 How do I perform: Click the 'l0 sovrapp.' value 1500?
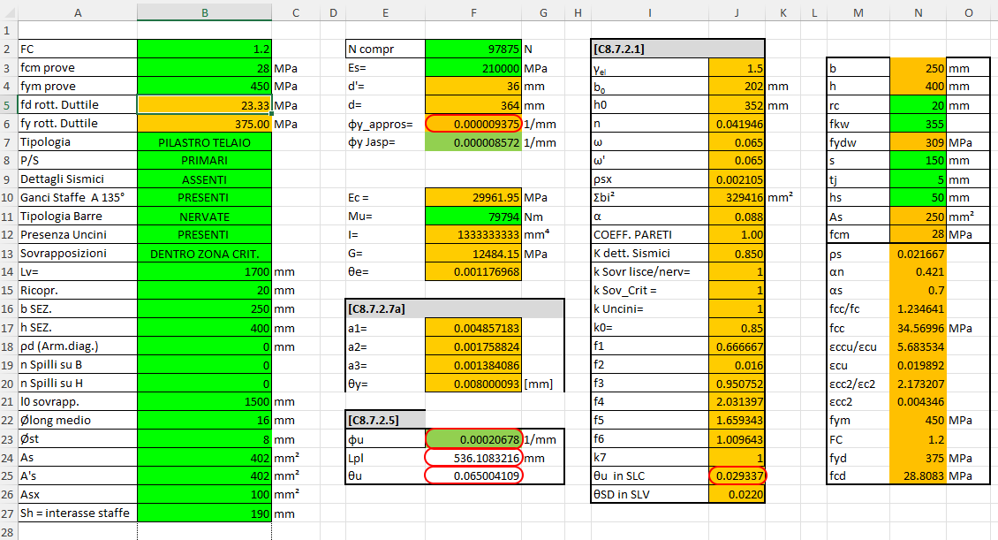click(x=204, y=402)
